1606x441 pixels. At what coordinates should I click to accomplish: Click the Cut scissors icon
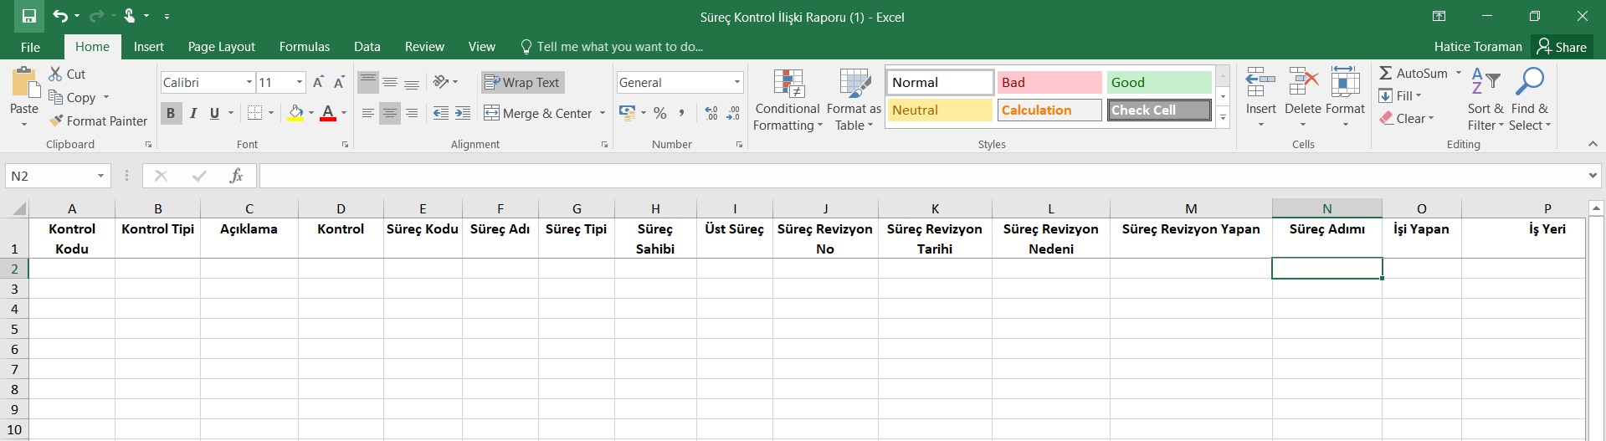click(x=56, y=74)
